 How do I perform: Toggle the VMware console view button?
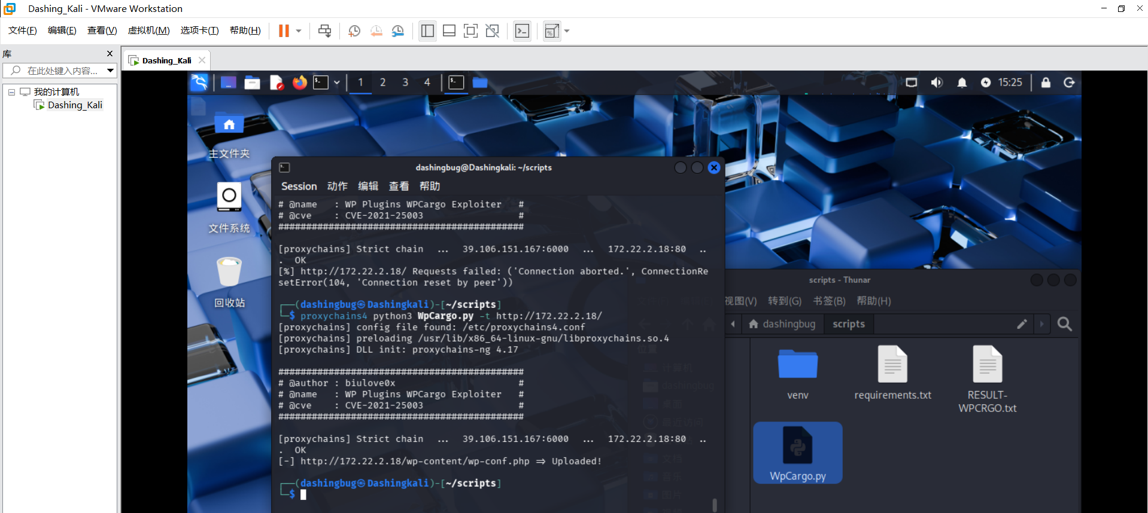pyautogui.click(x=522, y=31)
